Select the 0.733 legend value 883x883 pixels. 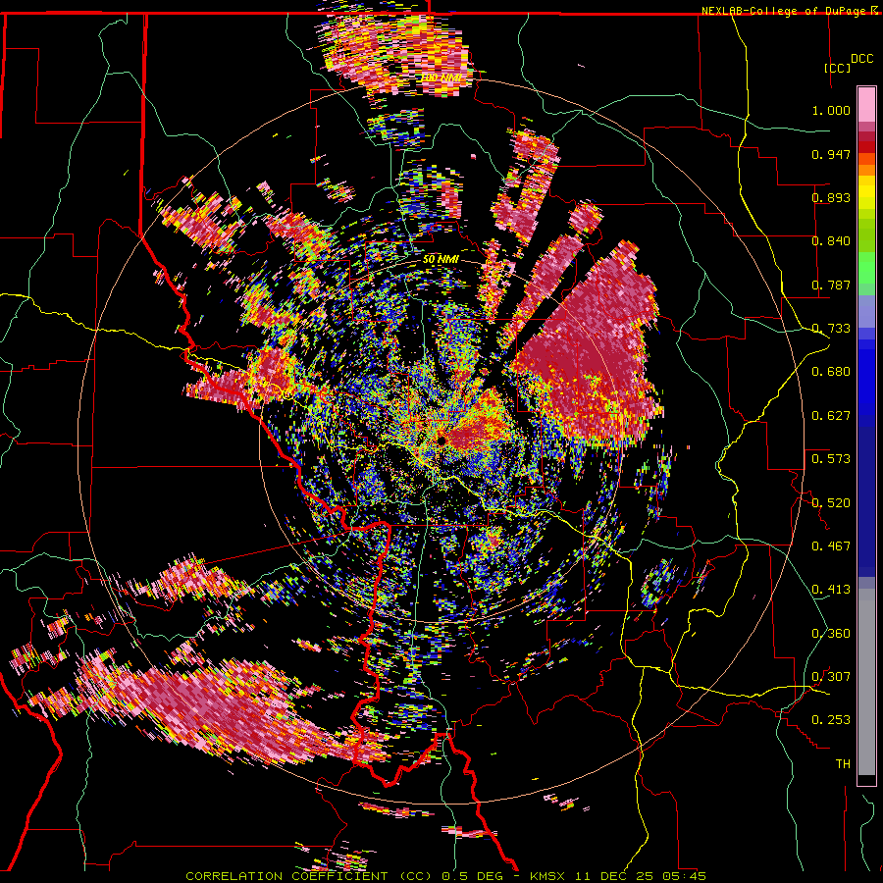(x=831, y=329)
